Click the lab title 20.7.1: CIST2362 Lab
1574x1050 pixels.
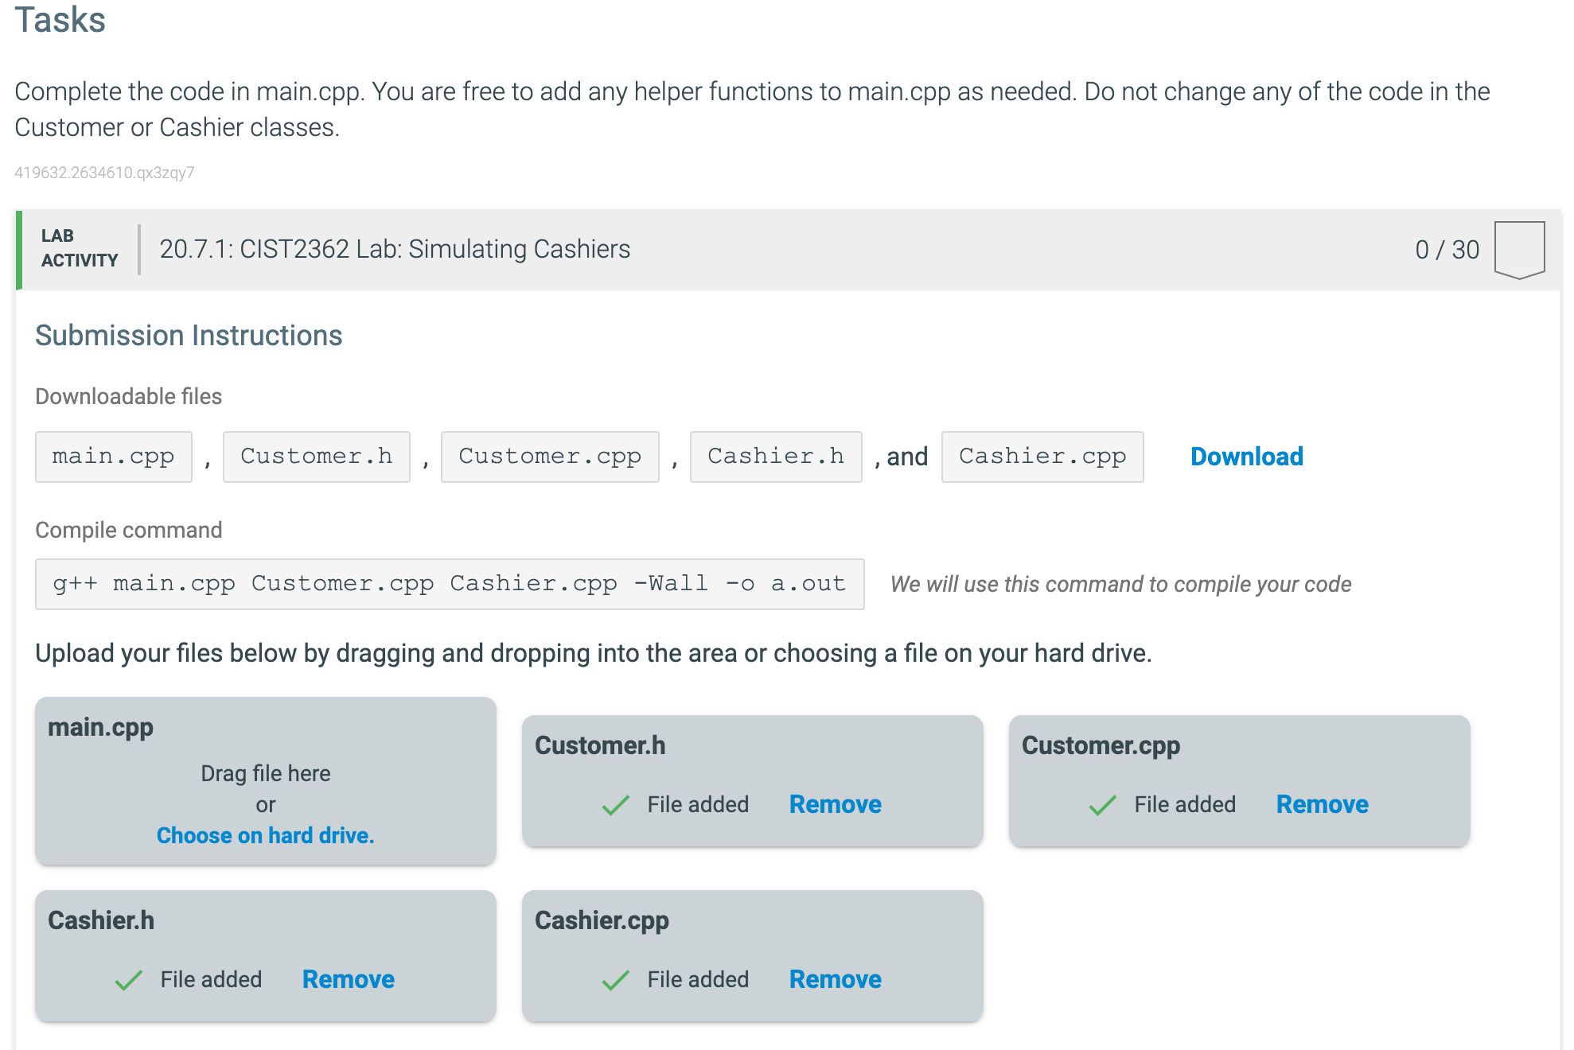[x=395, y=249]
